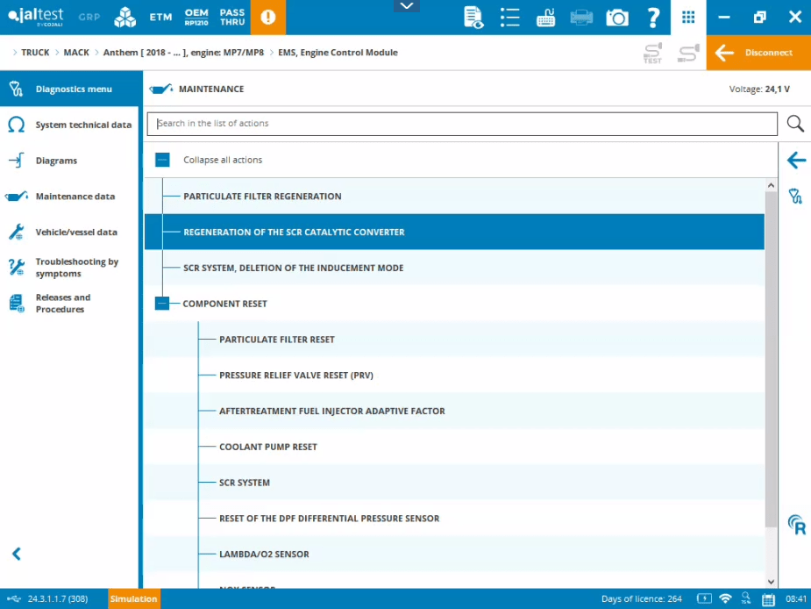The height and width of the screenshot is (609, 811).
Task: Open the apps grid icon
Action: (688, 18)
